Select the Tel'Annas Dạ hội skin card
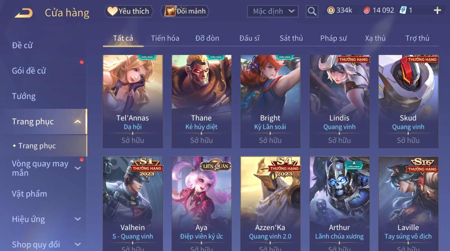This screenshot has width=450, height=251. 133,101
